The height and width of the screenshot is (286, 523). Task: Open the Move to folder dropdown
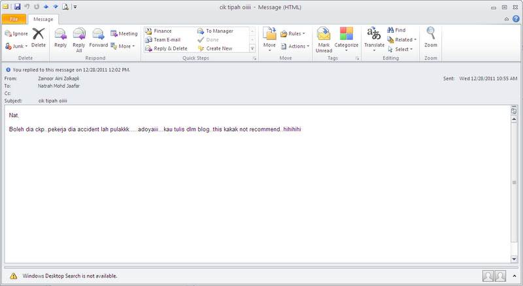(269, 39)
